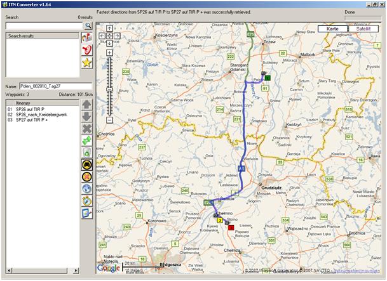
Task: Click itinerary horizontal scrollbar left arrow
Action: click(9, 271)
